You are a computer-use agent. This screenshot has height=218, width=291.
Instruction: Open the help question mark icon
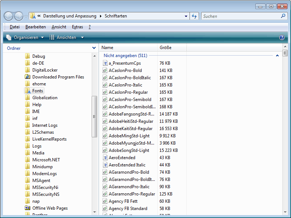point(282,37)
